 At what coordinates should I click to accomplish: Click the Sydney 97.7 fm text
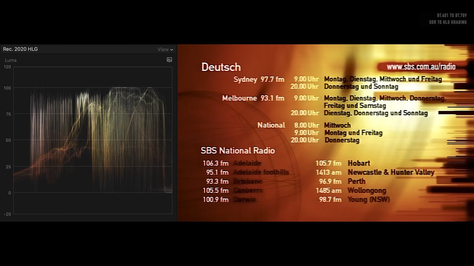coord(259,79)
